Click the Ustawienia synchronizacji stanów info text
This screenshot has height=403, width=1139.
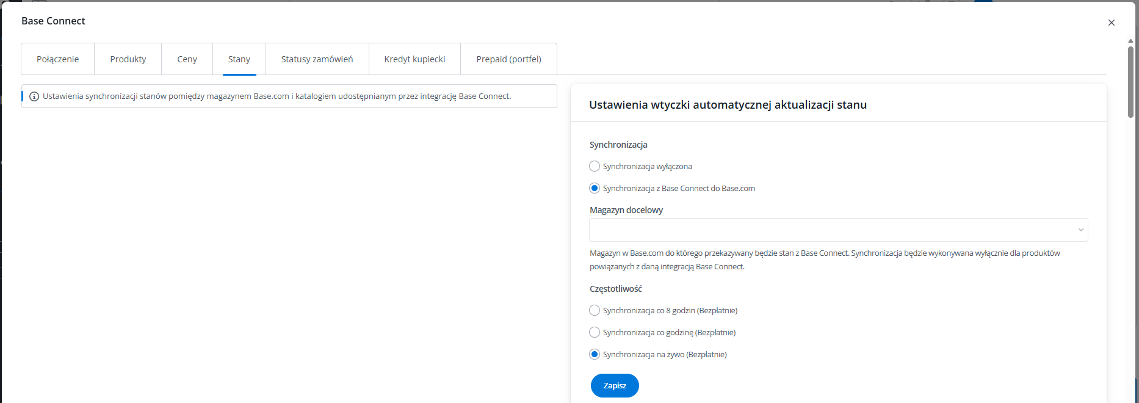point(277,96)
